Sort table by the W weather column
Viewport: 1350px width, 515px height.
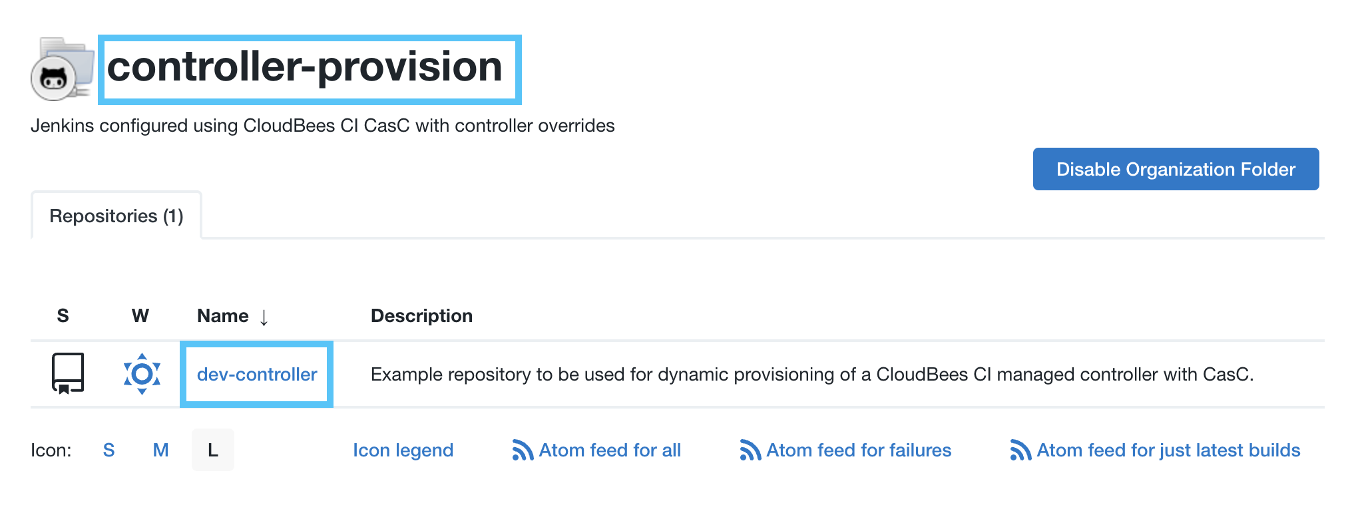[140, 316]
